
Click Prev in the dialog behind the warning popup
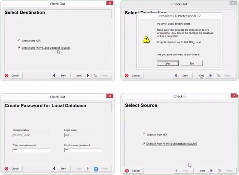182,76
